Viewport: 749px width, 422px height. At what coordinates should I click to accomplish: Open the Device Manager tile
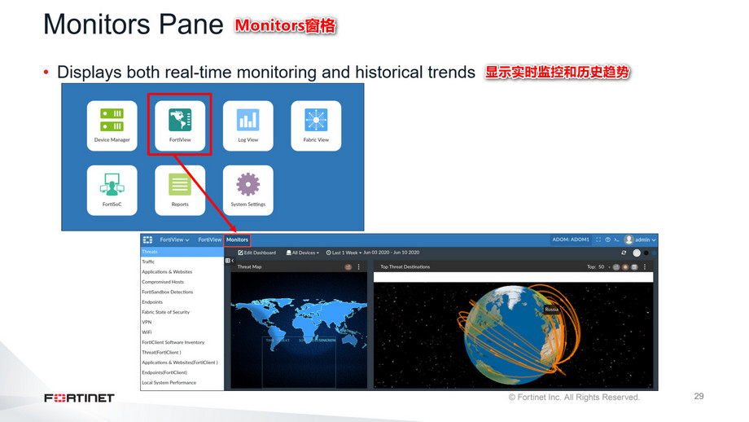[x=112, y=125]
